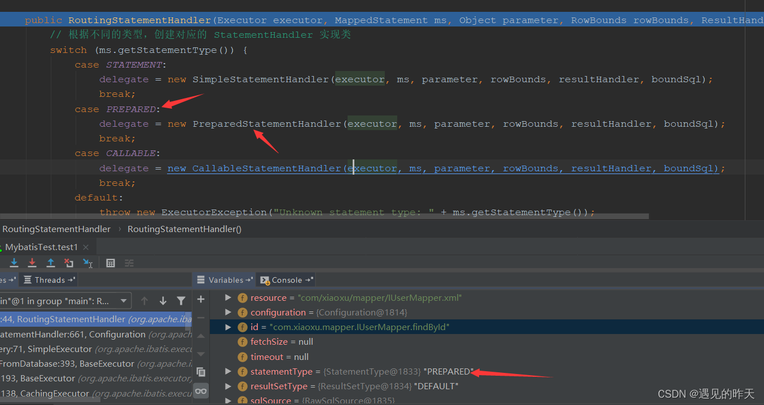Select the BaseExecutor frame at line 193
Image resolution: width=764 pixels, height=405 pixels.
(96, 378)
